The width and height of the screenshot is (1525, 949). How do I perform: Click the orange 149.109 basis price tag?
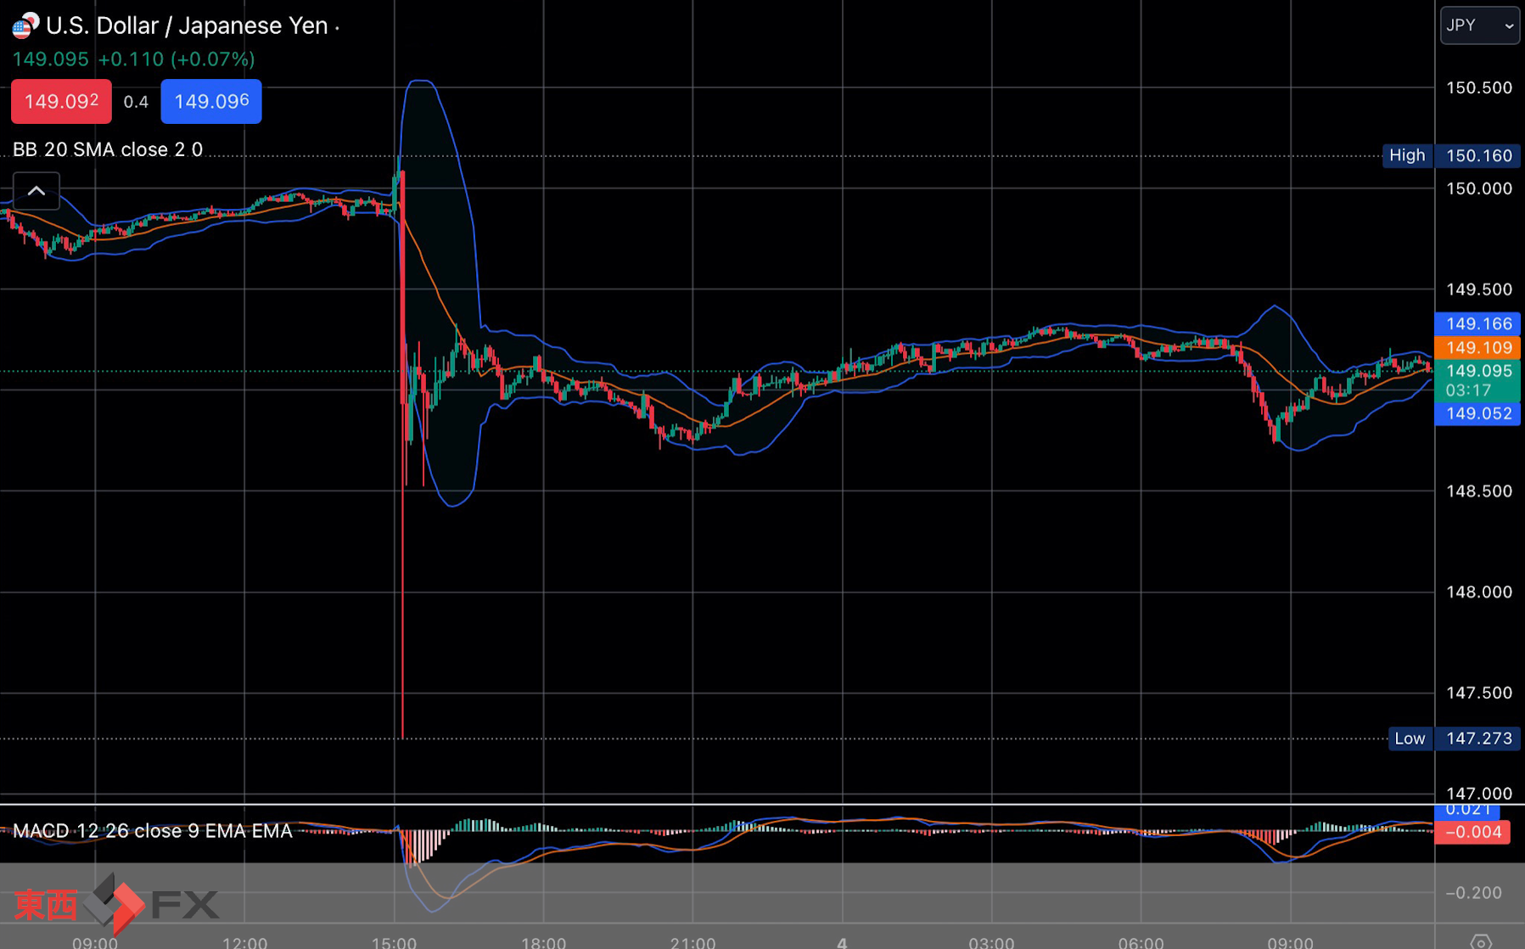point(1477,347)
